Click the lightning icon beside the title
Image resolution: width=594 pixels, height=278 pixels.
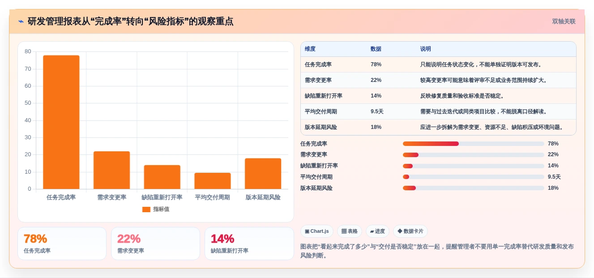click(21, 21)
